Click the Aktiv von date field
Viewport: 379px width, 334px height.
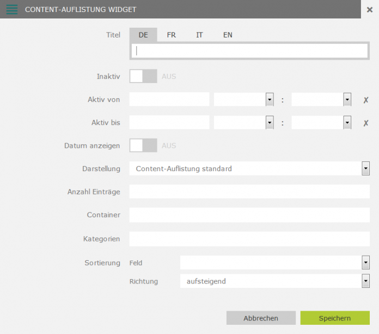pyautogui.click(x=169, y=99)
